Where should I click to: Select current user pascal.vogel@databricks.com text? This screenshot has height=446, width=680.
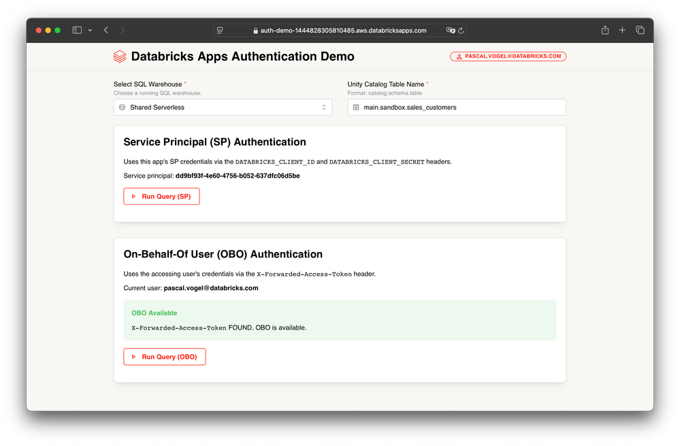tap(211, 288)
